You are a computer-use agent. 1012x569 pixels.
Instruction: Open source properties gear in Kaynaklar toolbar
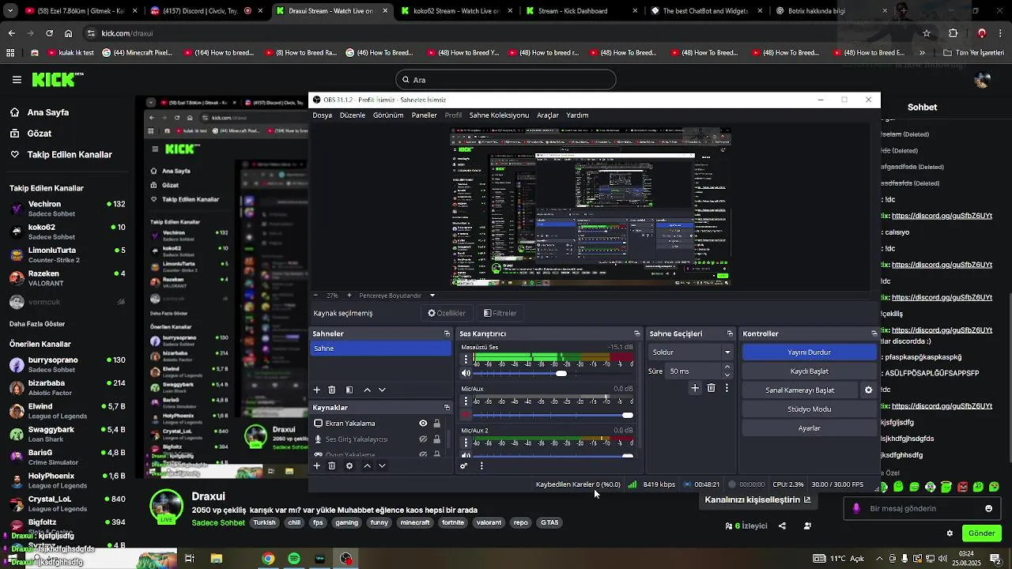(x=349, y=465)
